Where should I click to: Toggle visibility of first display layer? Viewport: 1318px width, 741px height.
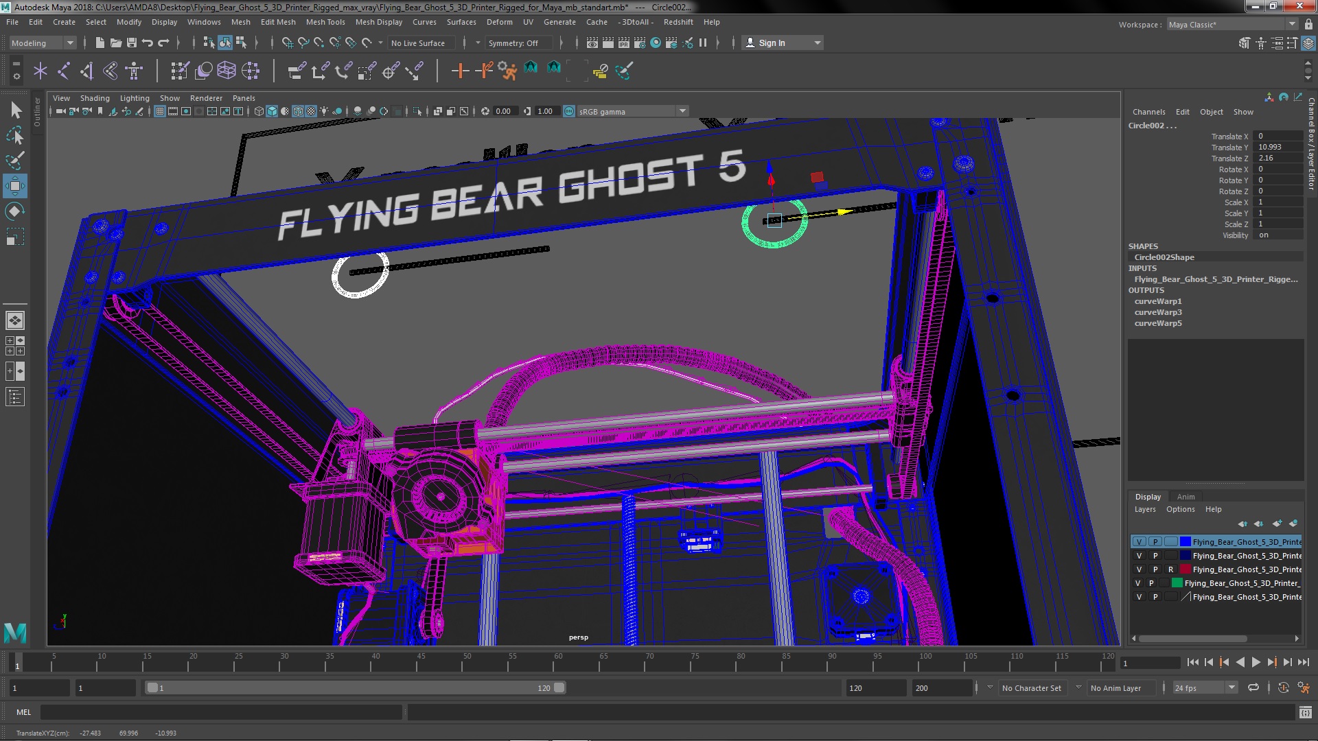coord(1140,542)
